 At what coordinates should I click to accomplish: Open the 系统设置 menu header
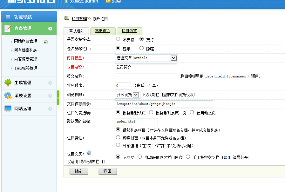pyautogui.click(x=29, y=96)
